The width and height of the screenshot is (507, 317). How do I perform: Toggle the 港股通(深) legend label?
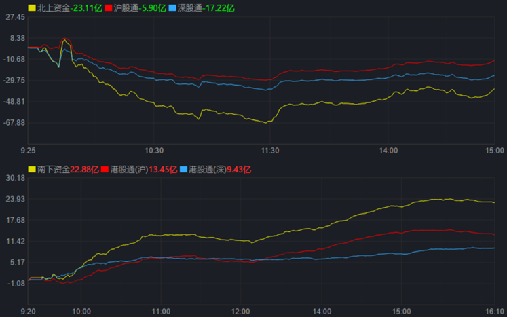[204, 169]
